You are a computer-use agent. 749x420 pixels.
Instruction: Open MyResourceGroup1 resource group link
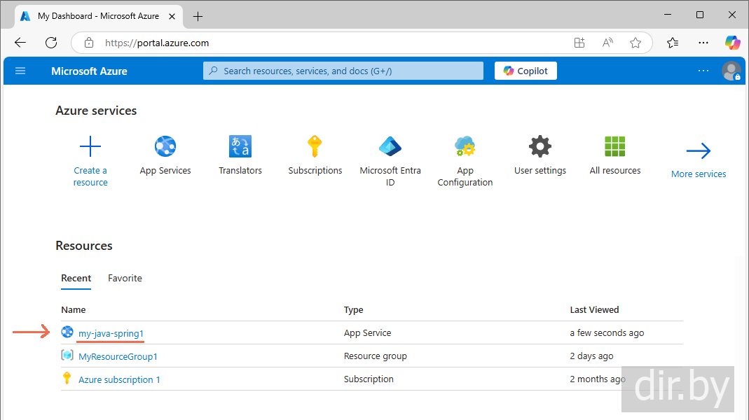(118, 356)
